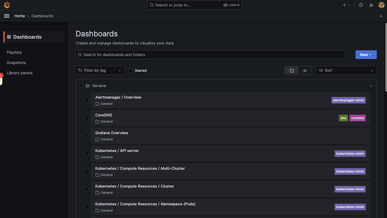Open Snapshots in the sidebar

(16, 63)
